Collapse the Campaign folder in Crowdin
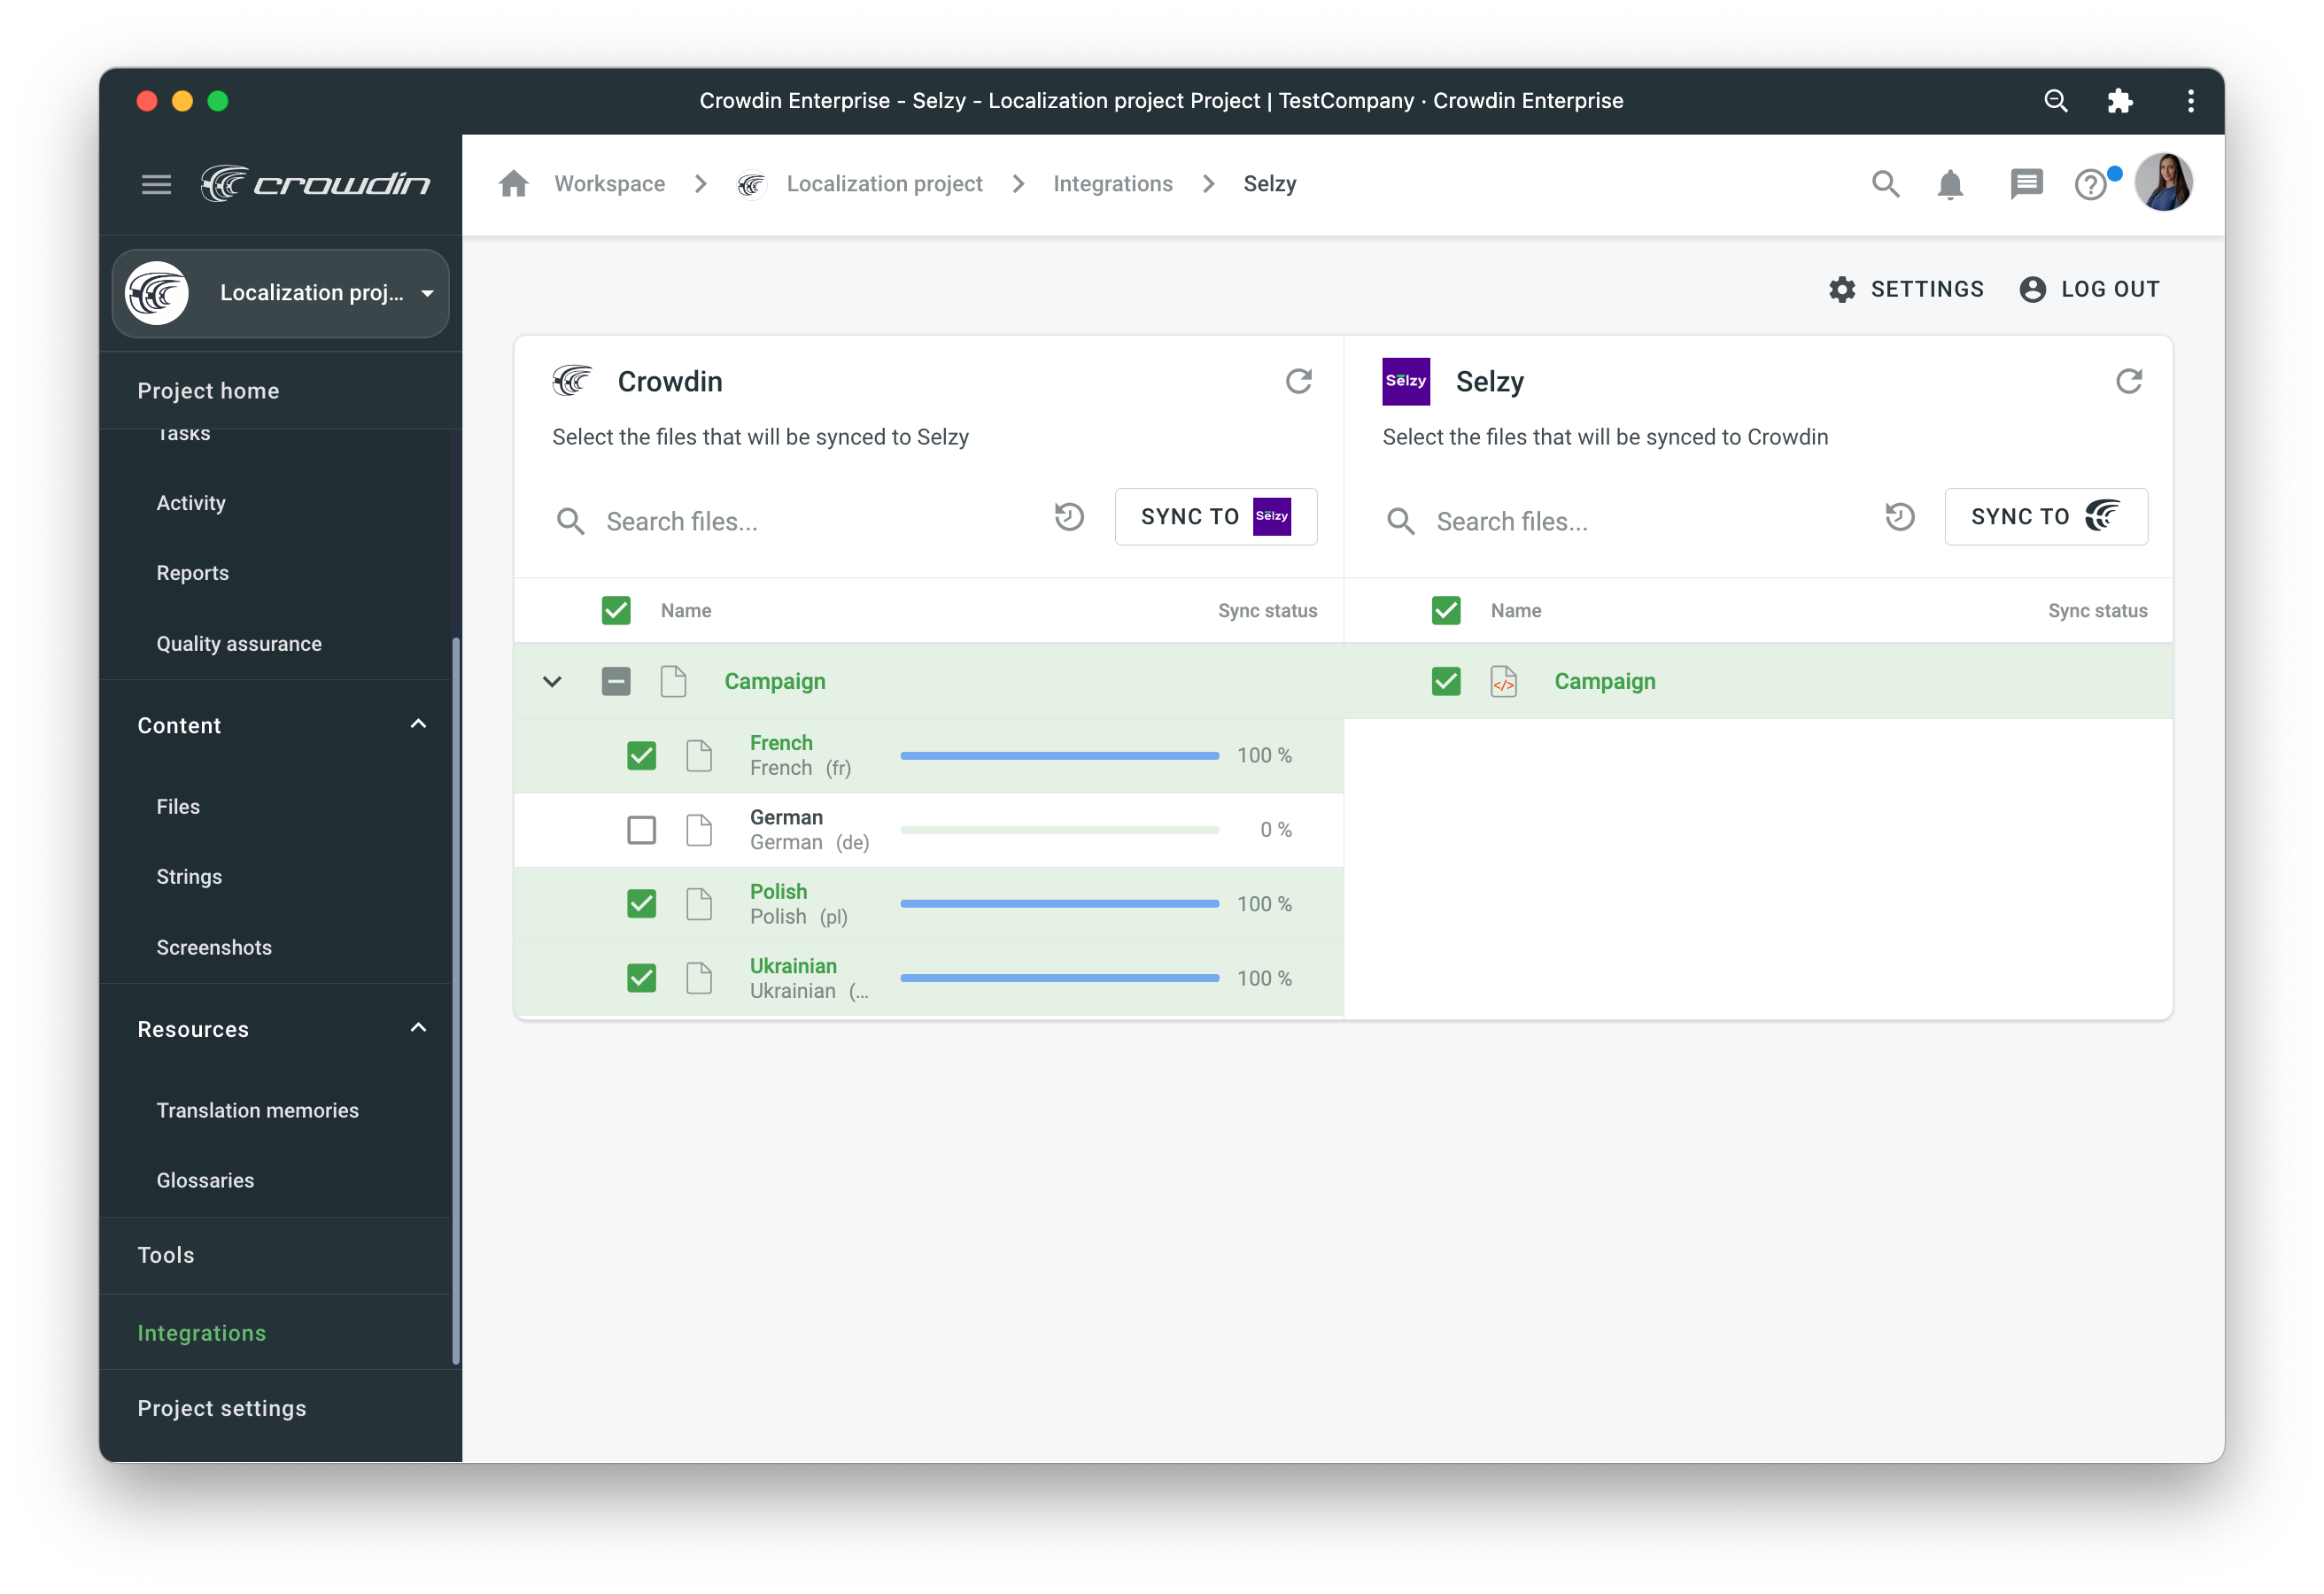Viewport: 2324px width, 1594px height. pyautogui.click(x=552, y=681)
